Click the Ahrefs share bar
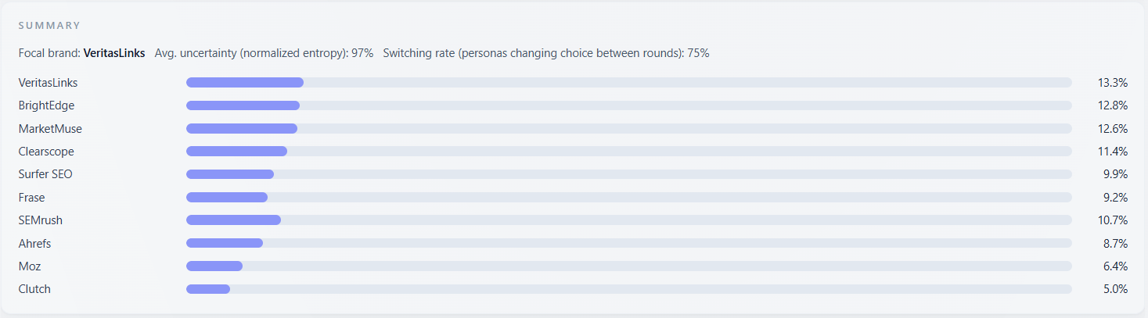Screen dimensions: 1148x318 tap(628, 244)
